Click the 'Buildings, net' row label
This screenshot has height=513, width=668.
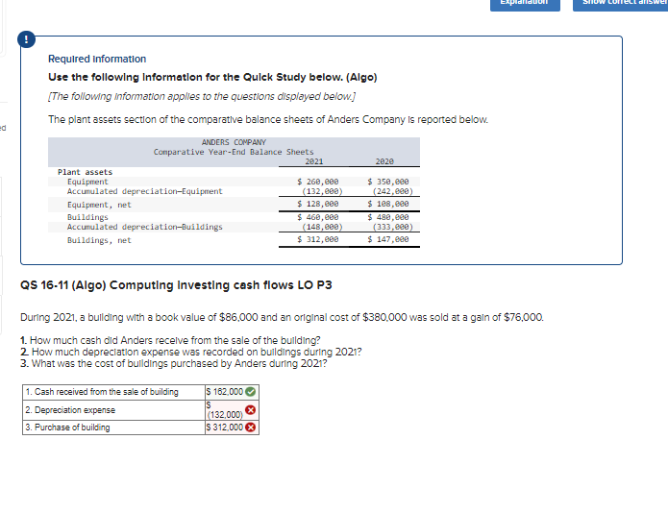(99, 240)
